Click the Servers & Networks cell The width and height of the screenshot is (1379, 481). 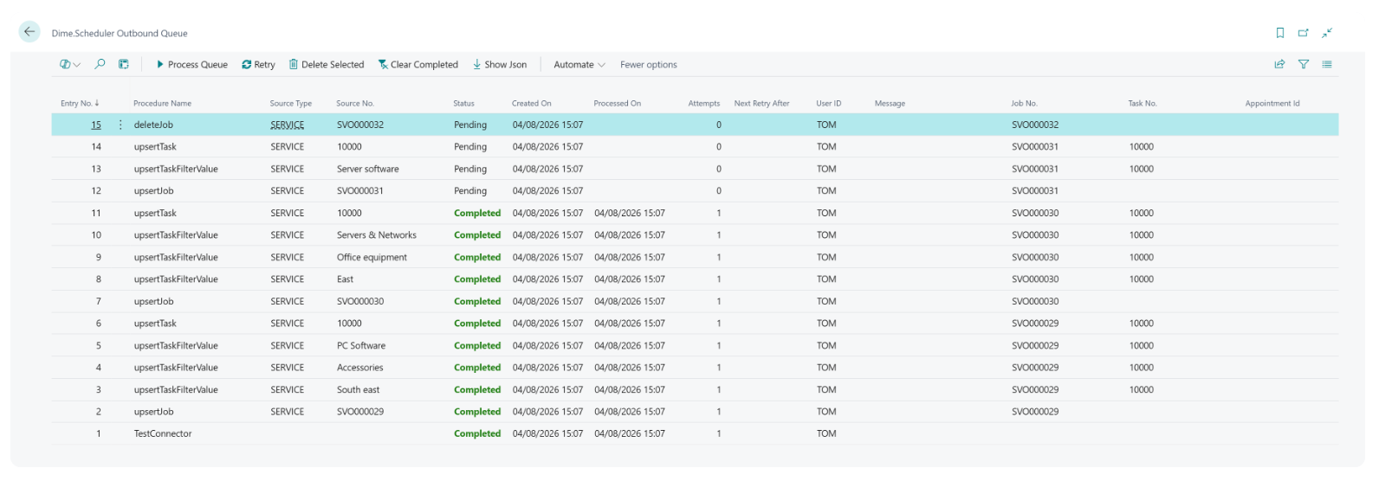pyautogui.click(x=377, y=235)
